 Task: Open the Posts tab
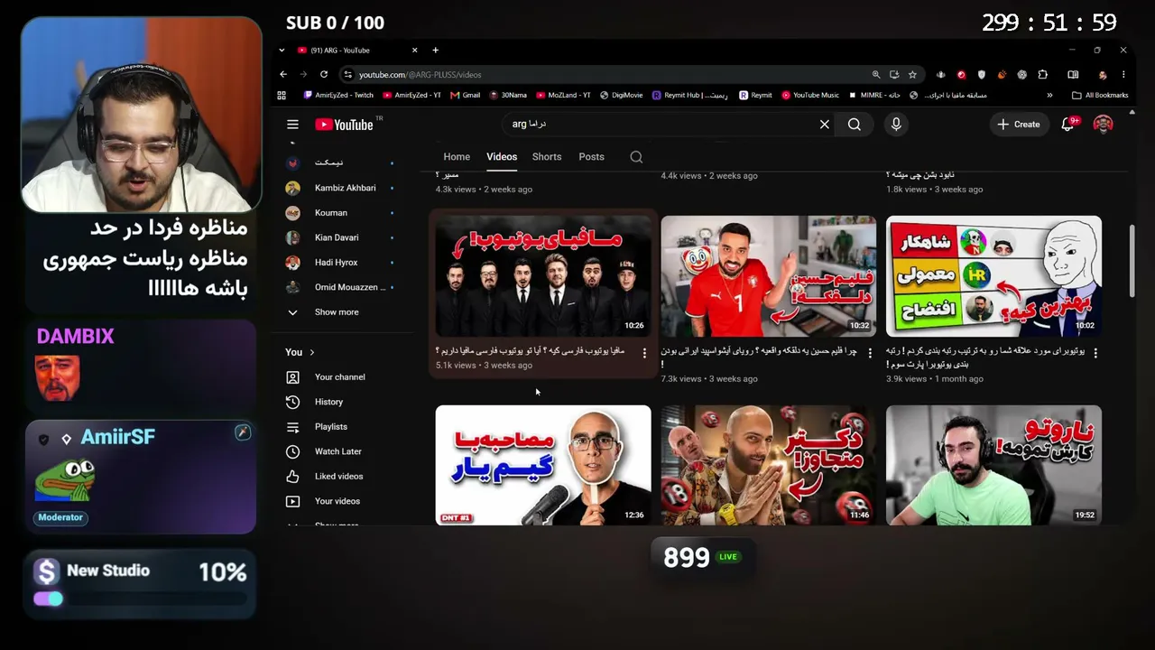(x=591, y=157)
